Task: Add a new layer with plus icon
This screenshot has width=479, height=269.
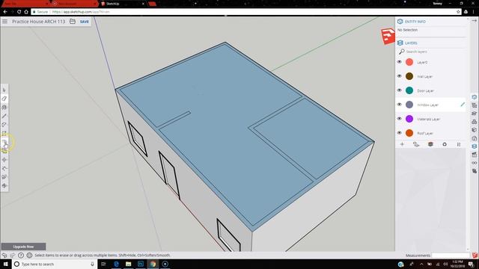Action: tap(402, 144)
